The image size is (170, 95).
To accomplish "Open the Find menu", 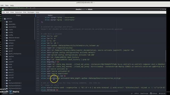I will click(25, 12).
